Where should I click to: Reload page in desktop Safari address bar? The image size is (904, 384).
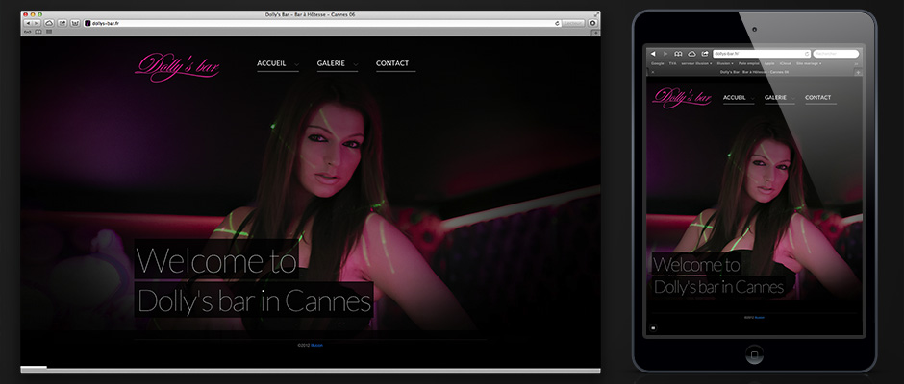(557, 24)
